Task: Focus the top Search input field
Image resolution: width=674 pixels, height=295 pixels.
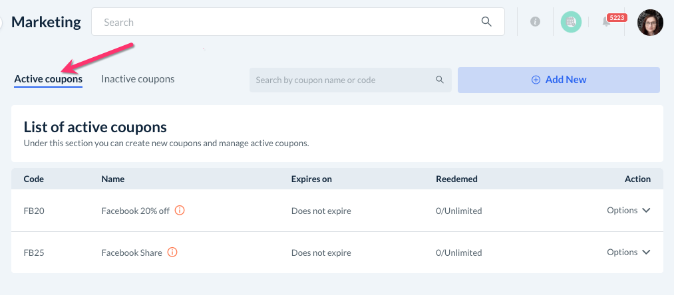Action: 286,22
